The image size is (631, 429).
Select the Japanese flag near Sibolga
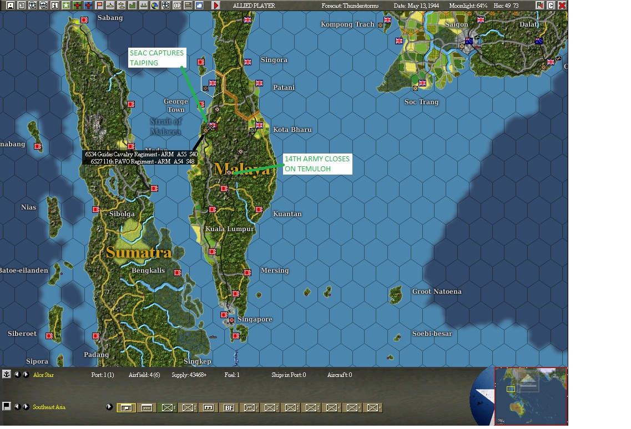(x=96, y=210)
